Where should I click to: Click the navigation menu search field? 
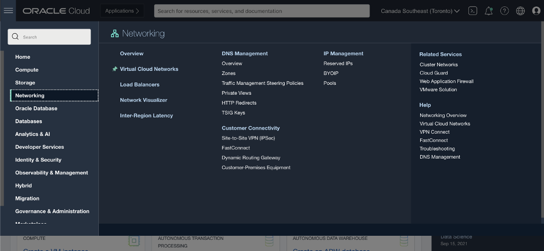(49, 37)
